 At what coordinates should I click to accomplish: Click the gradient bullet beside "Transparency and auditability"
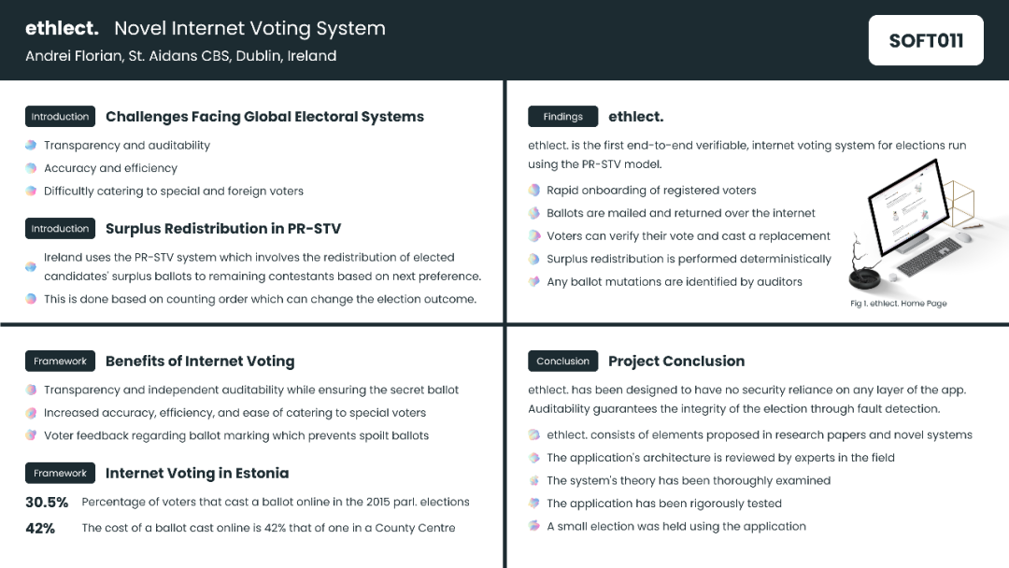[31, 146]
